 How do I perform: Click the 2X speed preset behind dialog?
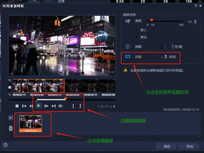tap(143, 1)
